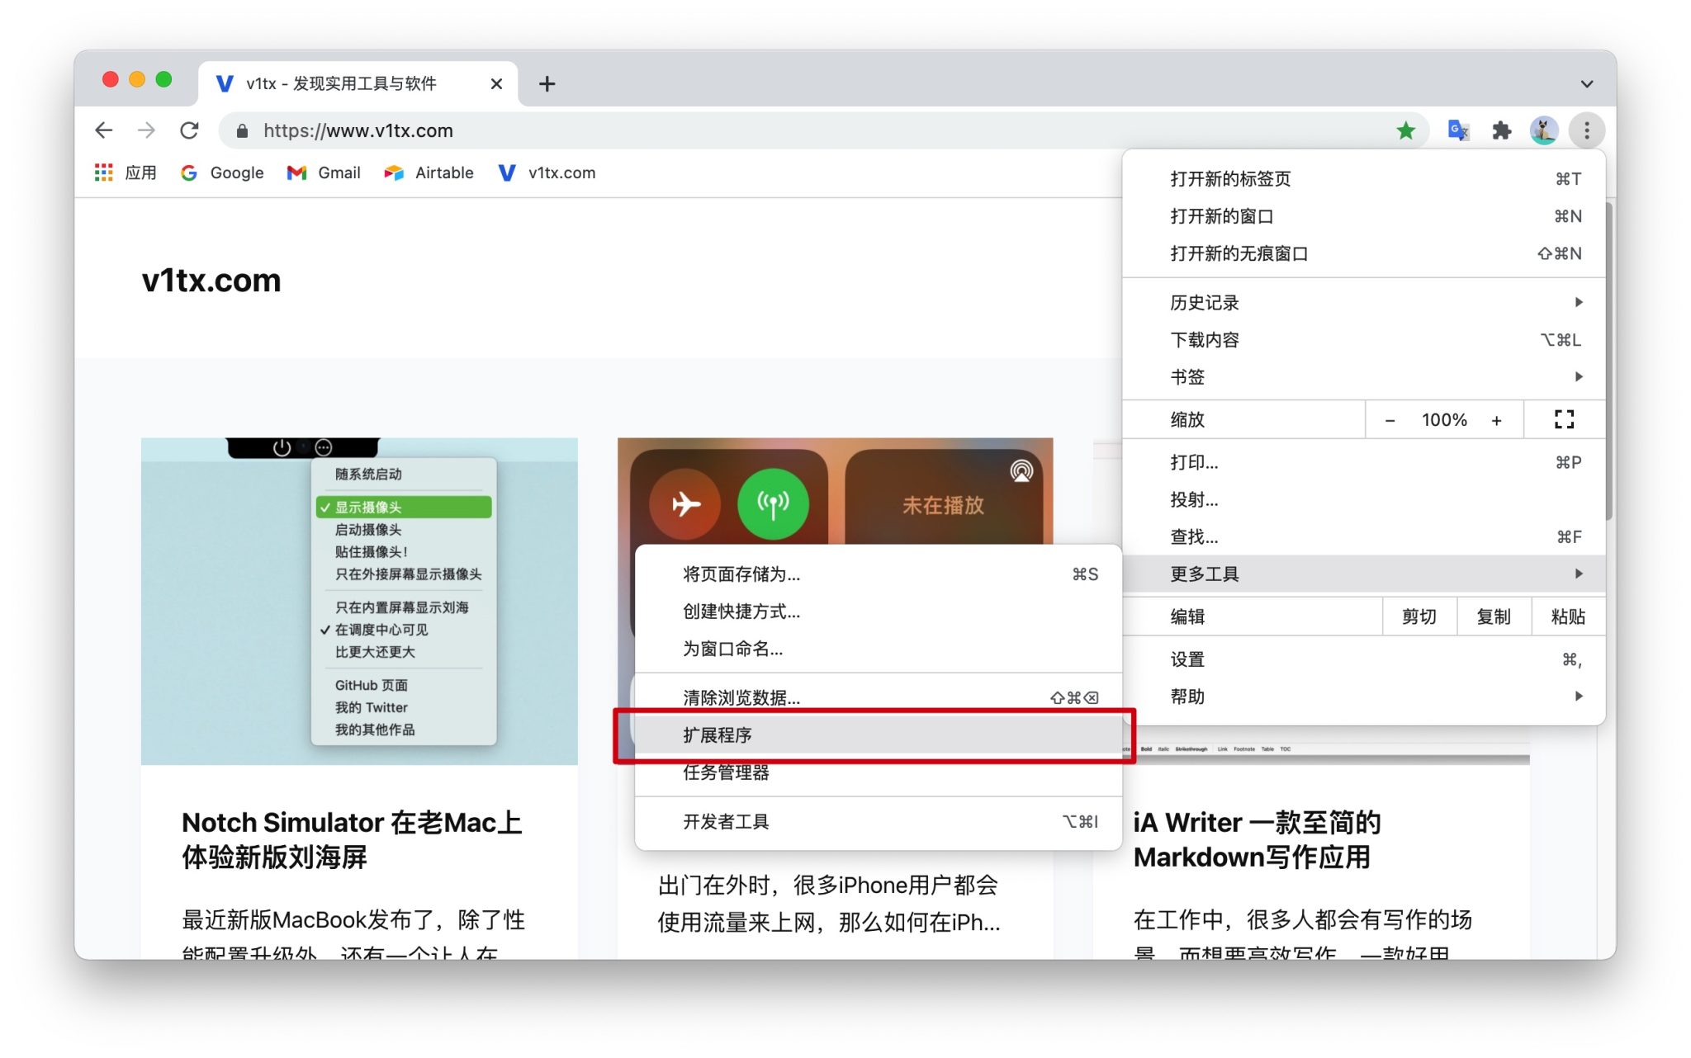
Task: Open the Chrome profile avatar
Action: (x=1543, y=130)
